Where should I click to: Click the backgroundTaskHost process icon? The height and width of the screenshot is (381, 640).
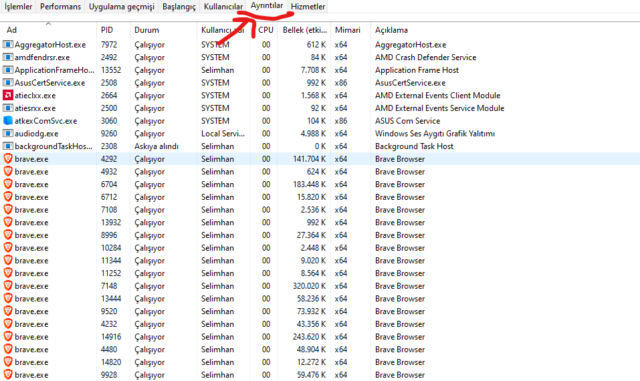click(8, 146)
